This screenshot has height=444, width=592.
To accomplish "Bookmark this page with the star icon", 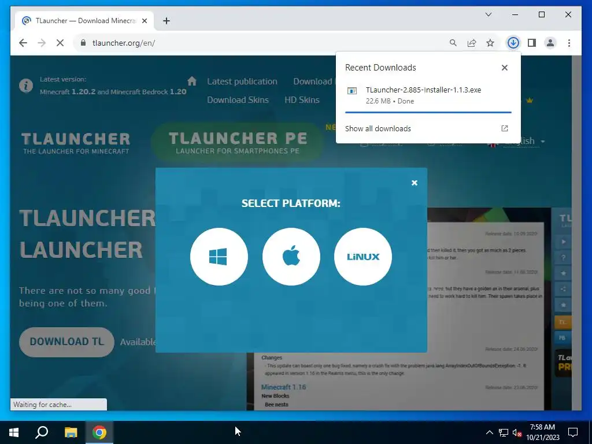I will click(x=490, y=43).
